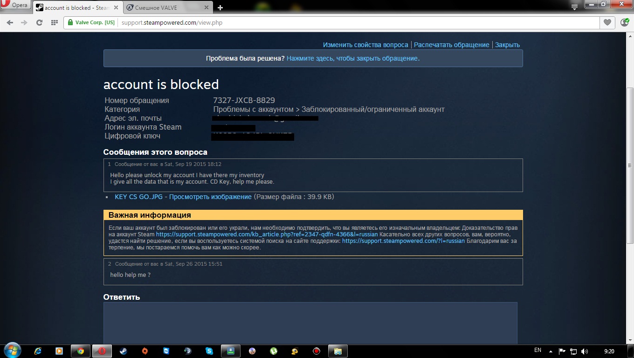Open the Opera menu button
Image resolution: width=634 pixels, height=358 pixels.
click(x=15, y=5)
